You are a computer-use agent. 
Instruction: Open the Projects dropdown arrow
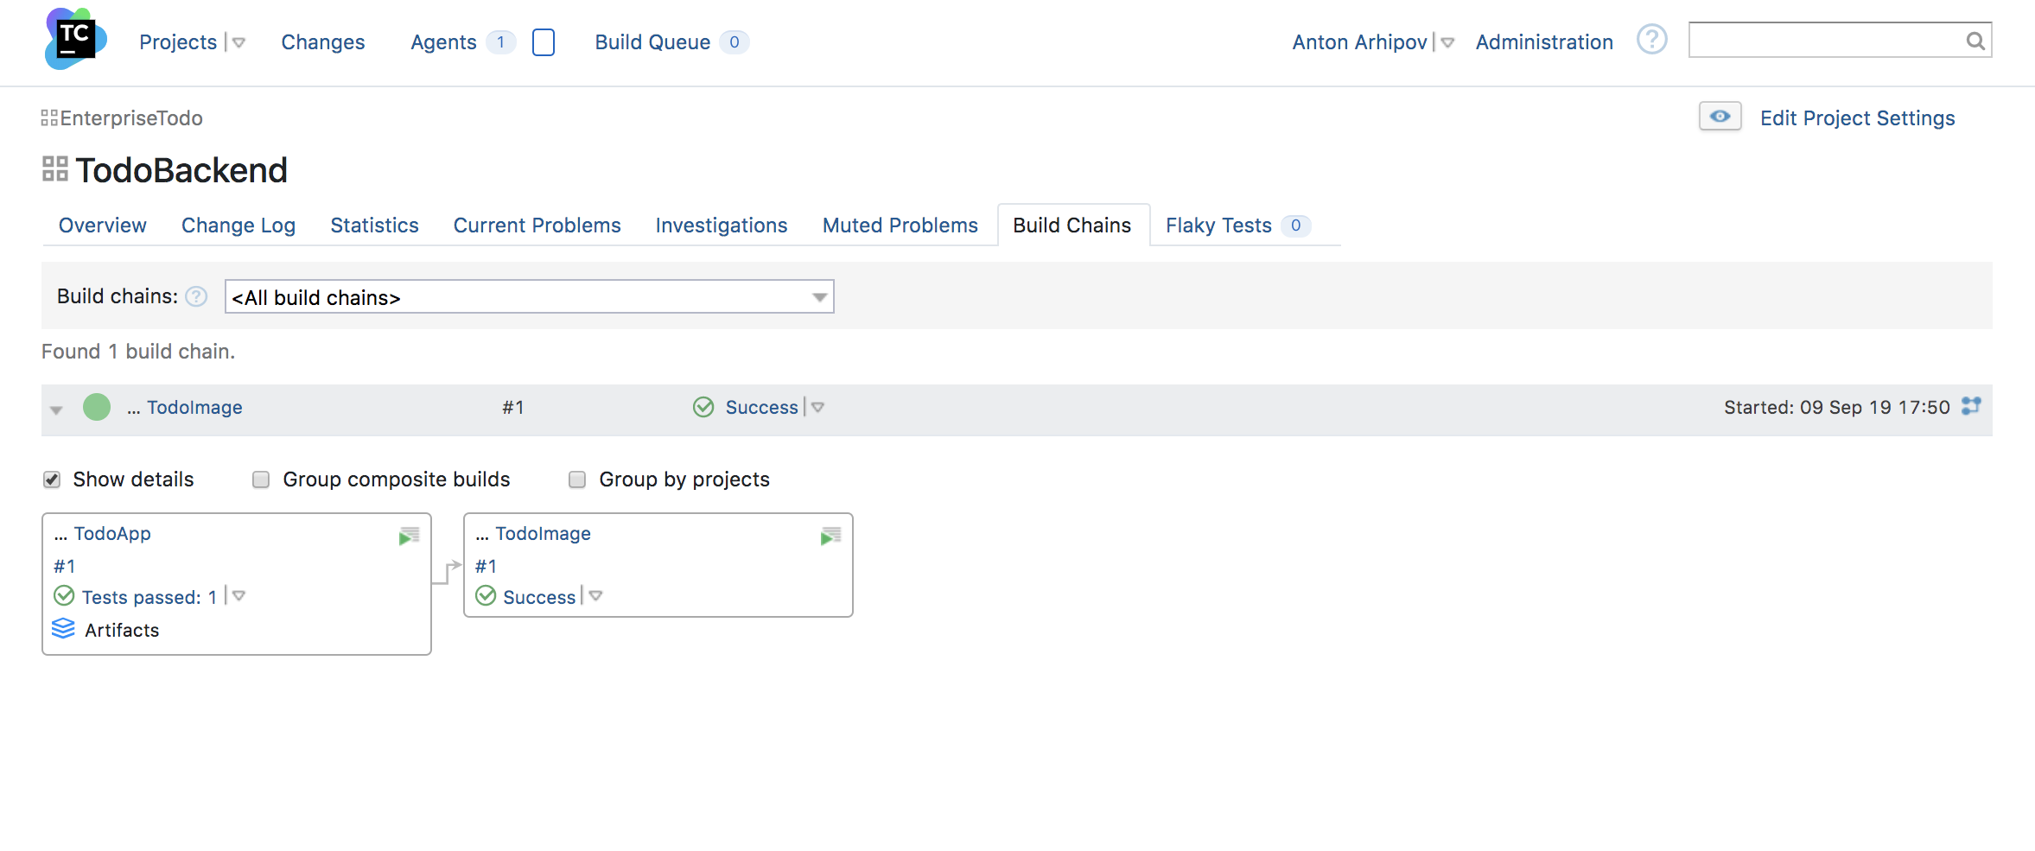click(x=239, y=42)
